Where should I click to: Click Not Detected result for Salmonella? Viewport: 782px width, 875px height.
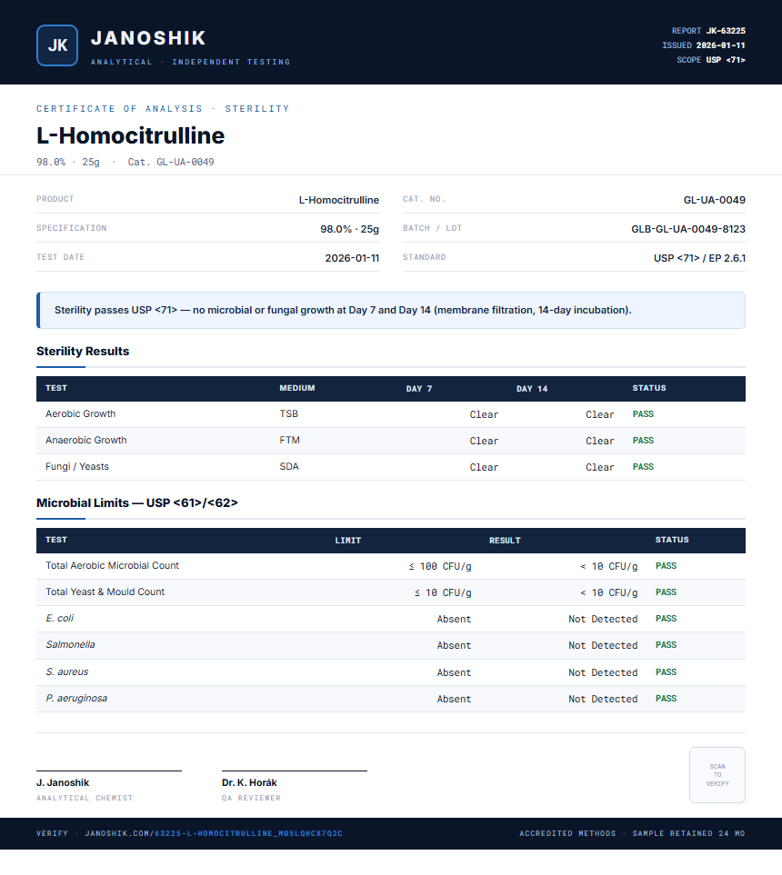pos(603,646)
